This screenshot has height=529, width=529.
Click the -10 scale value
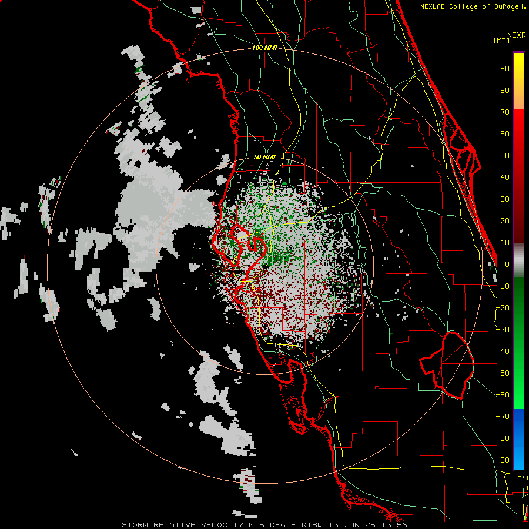503,286
